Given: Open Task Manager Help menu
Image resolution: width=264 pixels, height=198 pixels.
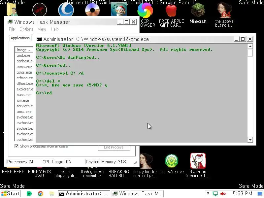Looking at the screenshot, I should coord(55,29).
